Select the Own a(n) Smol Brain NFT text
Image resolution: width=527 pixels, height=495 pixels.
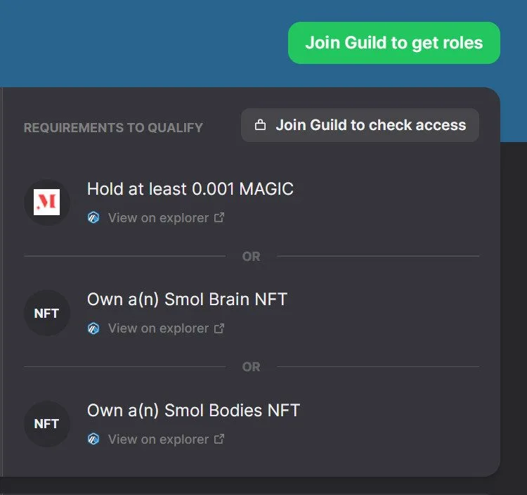coord(187,300)
